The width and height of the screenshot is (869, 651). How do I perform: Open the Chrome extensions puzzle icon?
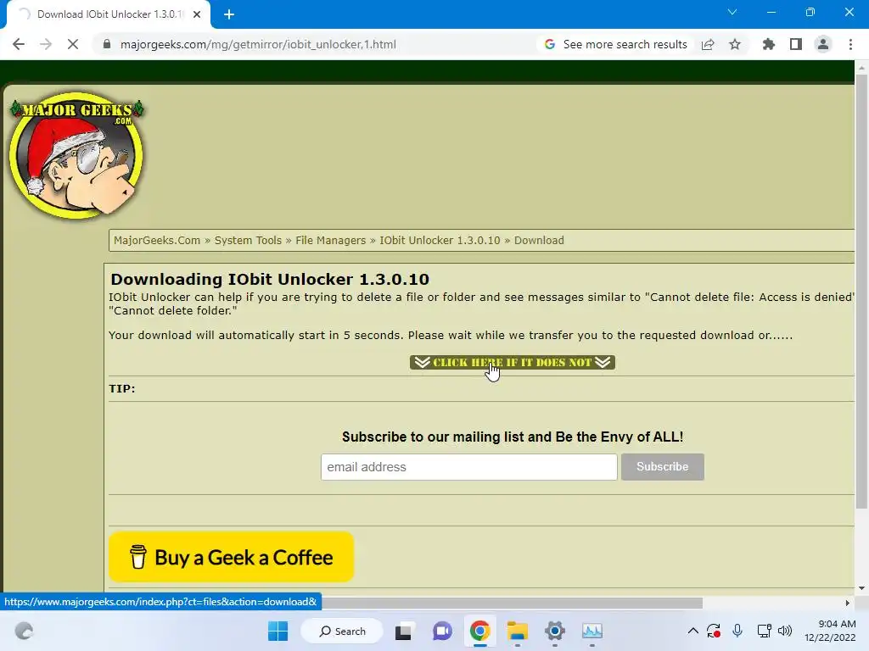tap(768, 44)
